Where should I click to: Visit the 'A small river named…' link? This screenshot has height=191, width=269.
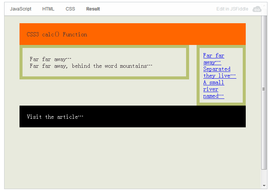pos(213,89)
